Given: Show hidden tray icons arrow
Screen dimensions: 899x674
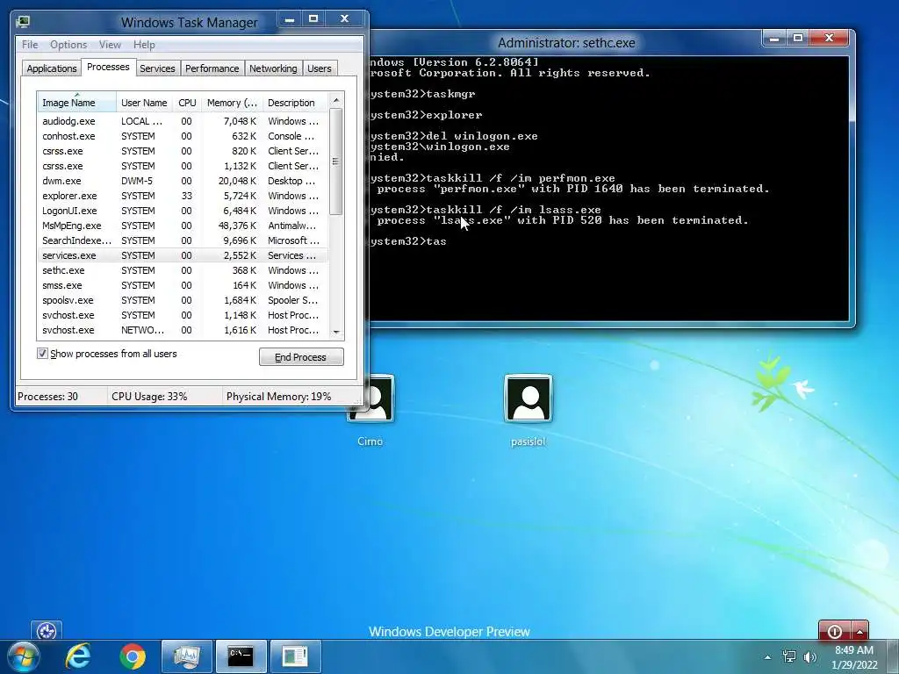Looking at the screenshot, I should pos(767,657).
